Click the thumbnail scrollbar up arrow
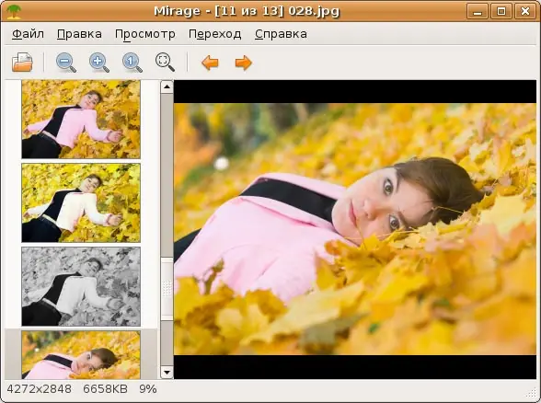This screenshot has height=403, width=541. tap(167, 86)
